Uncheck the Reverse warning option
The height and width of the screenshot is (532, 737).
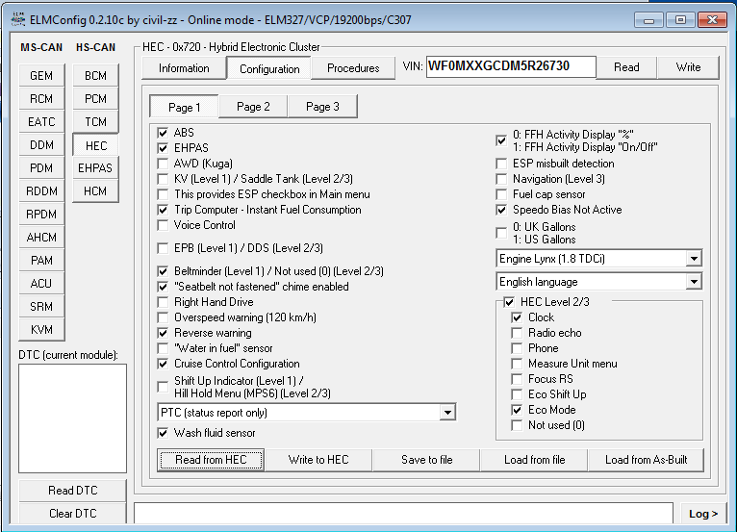pyautogui.click(x=164, y=333)
